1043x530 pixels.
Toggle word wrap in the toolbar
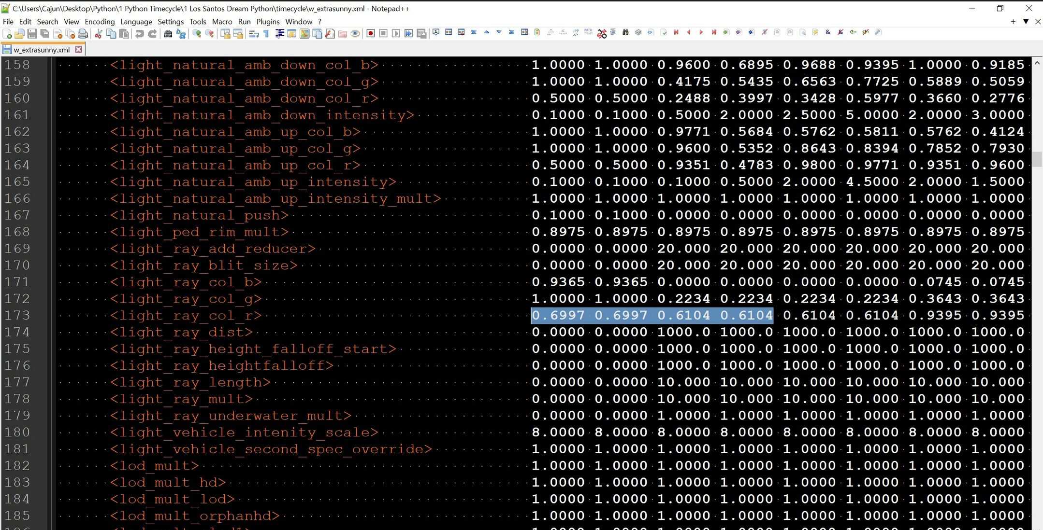point(254,33)
